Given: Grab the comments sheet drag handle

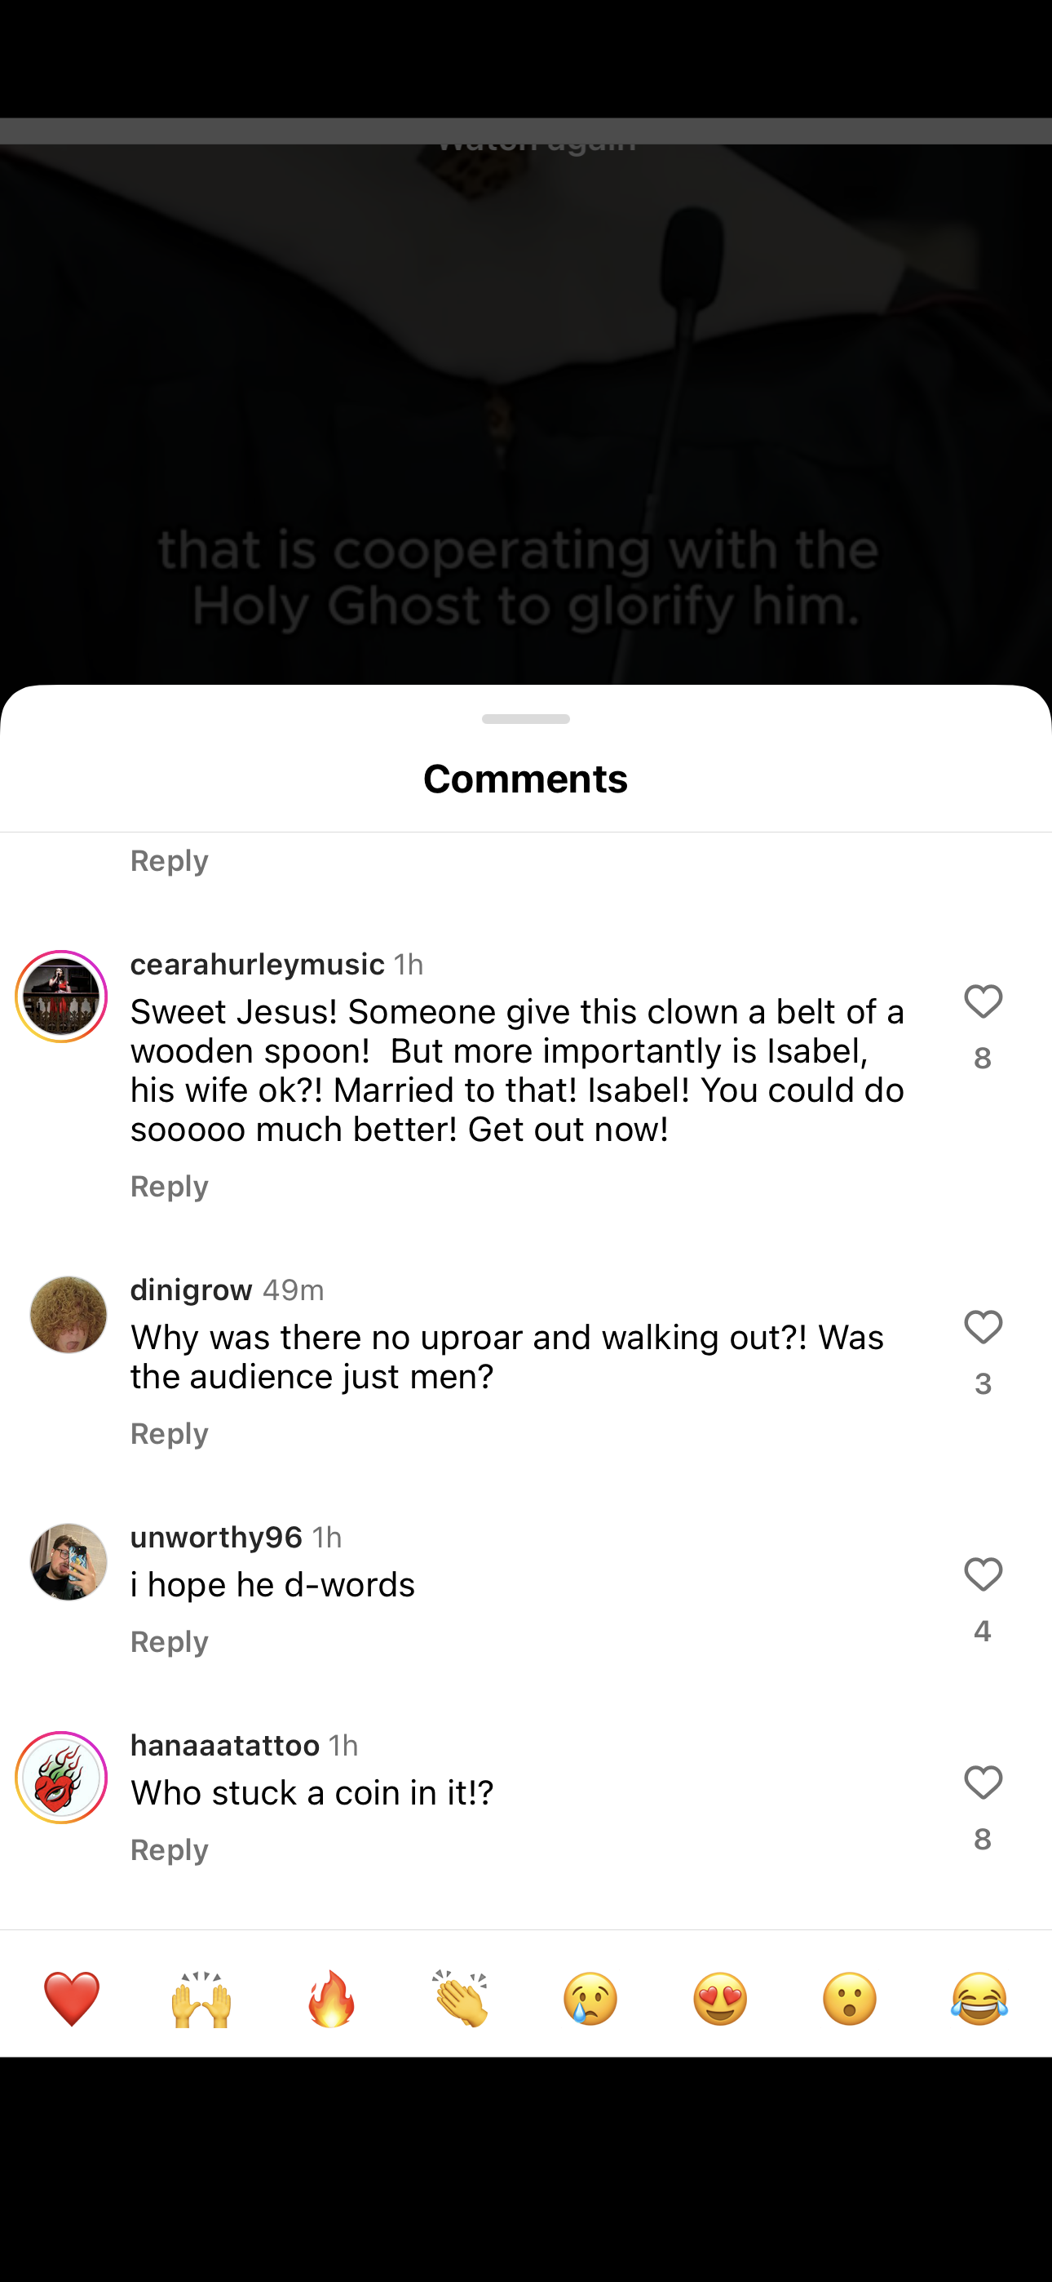Looking at the screenshot, I should (x=526, y=718).
